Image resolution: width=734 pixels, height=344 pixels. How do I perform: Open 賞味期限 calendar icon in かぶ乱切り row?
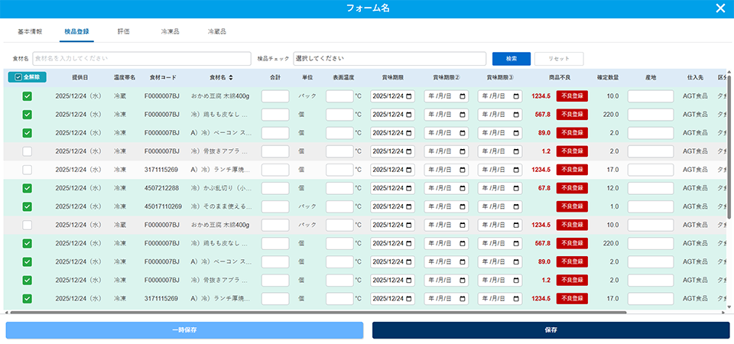point(409,188)
